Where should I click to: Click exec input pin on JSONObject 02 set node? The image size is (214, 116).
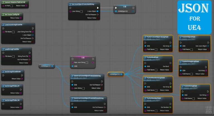116,8
